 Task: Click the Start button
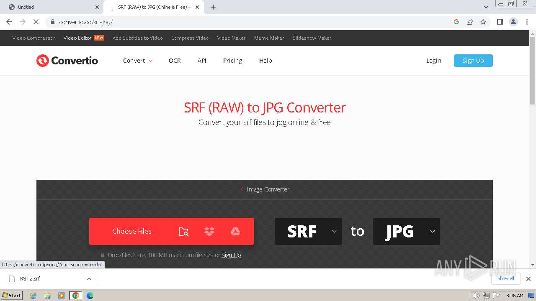11,296
